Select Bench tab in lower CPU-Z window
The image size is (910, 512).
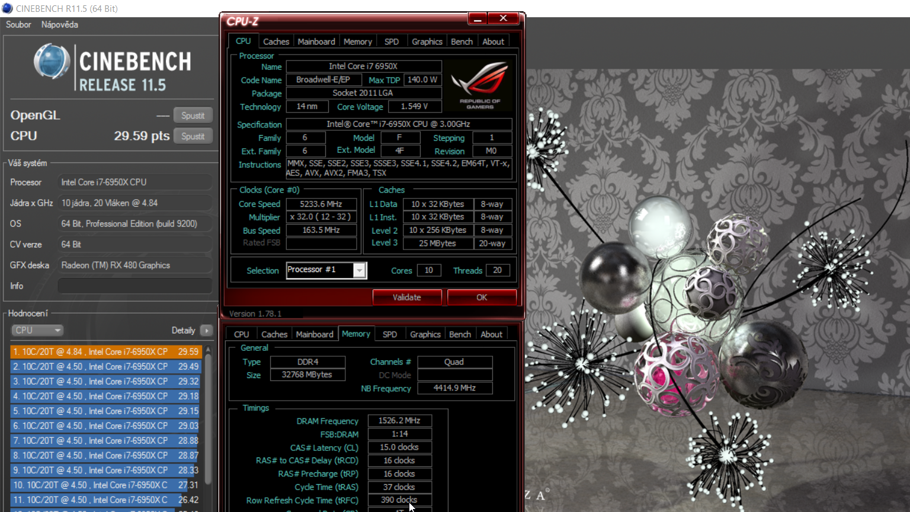pyautogui.click(x=460, y=334)
